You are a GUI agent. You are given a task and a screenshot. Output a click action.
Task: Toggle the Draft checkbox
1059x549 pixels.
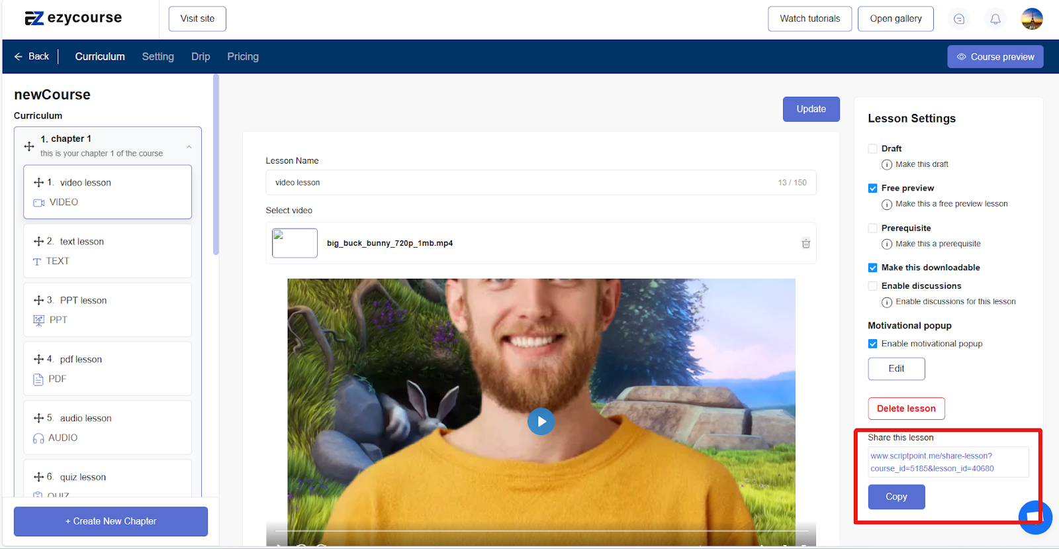click(872, 148)
